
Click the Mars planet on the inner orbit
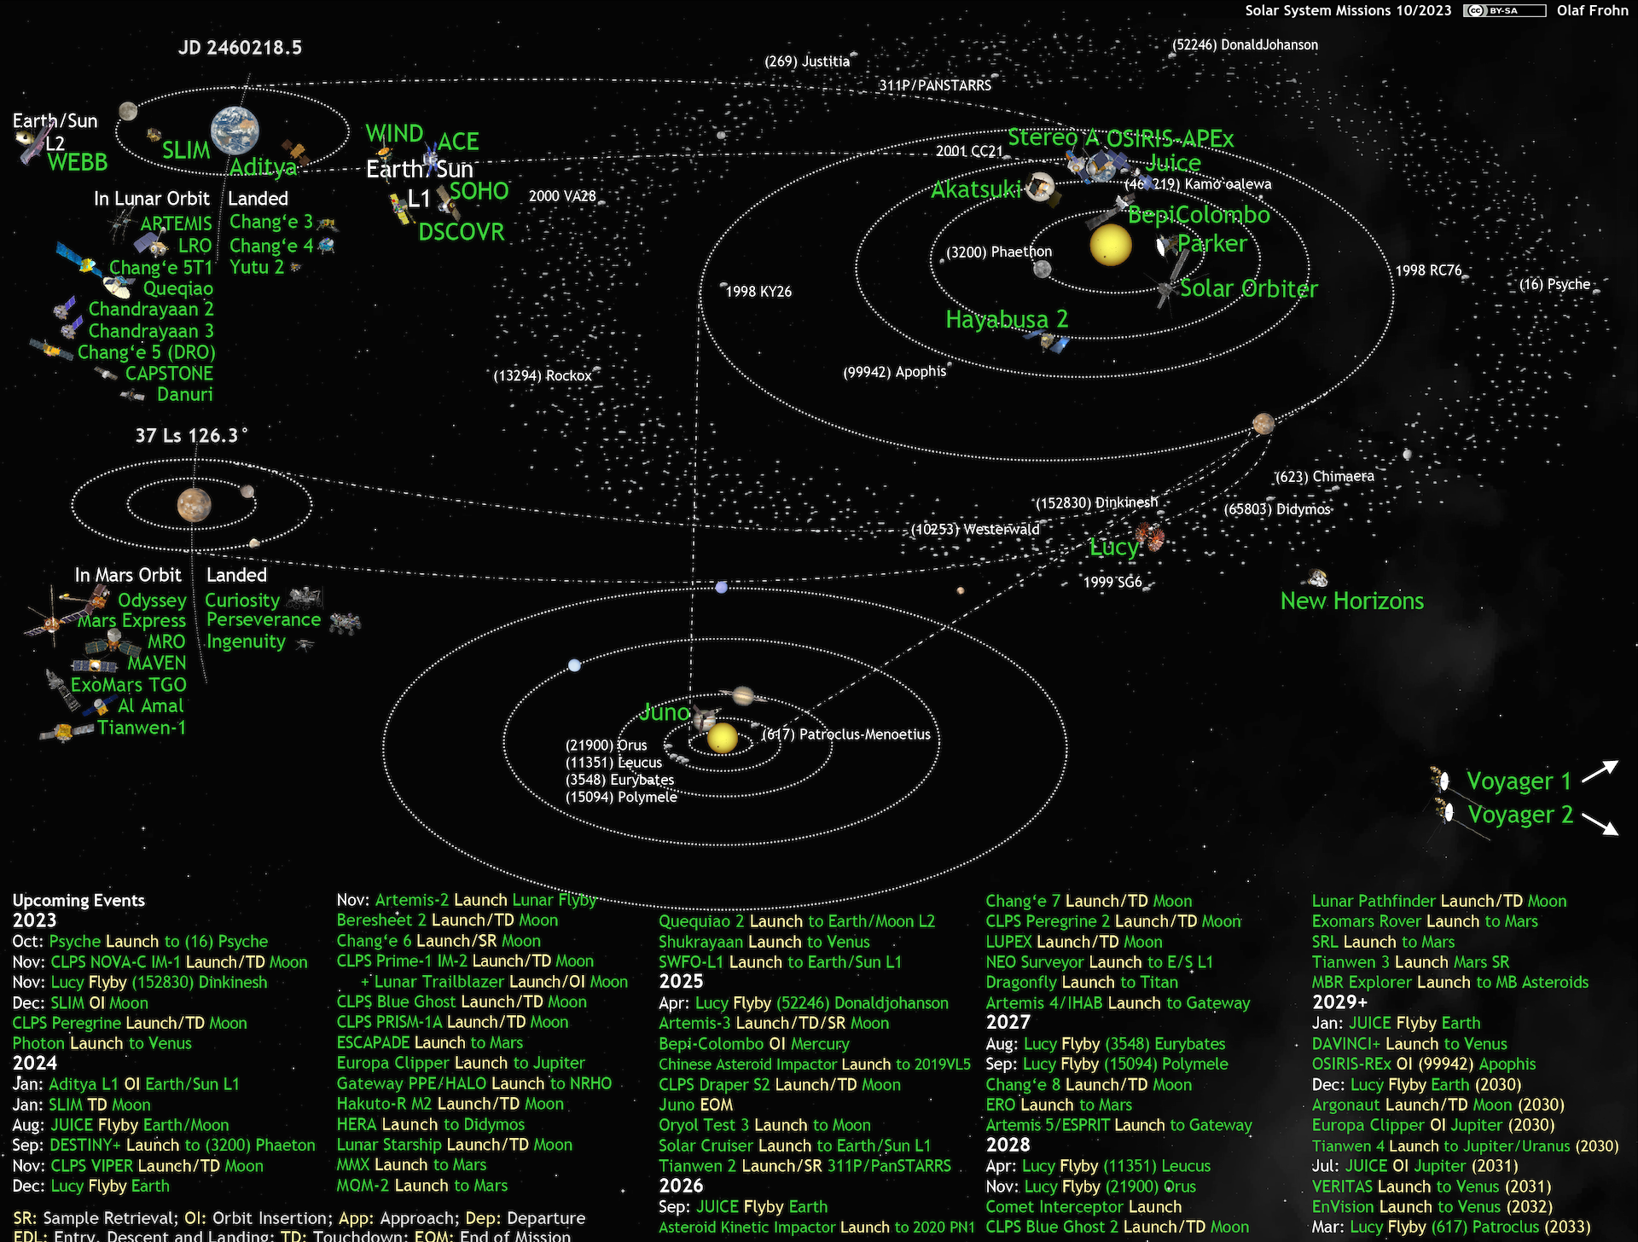pyautogui.click(x=1263, y=423)
